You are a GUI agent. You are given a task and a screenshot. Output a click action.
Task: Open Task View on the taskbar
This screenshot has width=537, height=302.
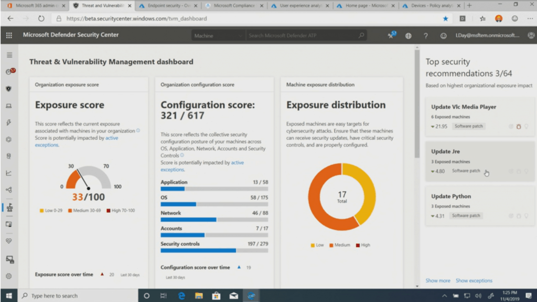[164, 296]
